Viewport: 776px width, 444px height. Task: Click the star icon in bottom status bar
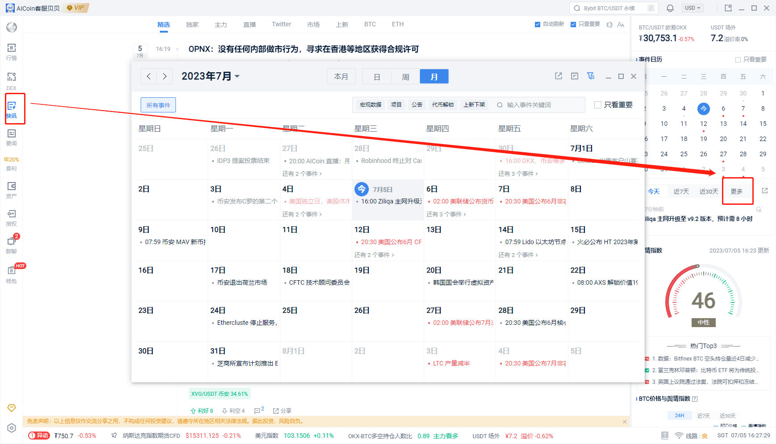[114, 436]
